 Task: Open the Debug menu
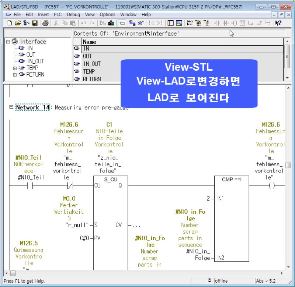click(x=73, y=15)
